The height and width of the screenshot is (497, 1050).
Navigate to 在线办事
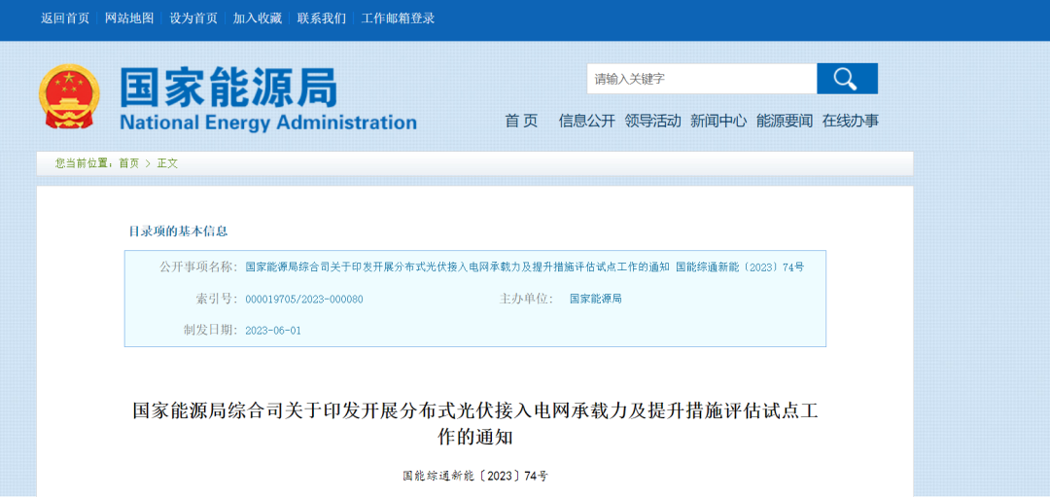[x=851, y=121]
